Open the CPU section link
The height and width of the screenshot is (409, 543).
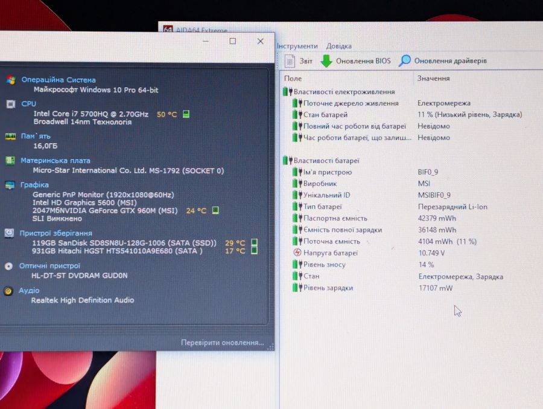click(x=29, y=104)
